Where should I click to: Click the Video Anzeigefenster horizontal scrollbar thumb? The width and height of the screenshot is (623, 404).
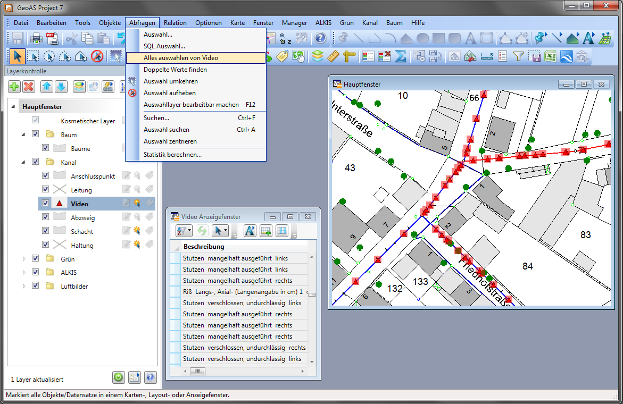click(197, 372)
